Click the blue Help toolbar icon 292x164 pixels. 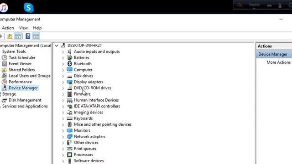(28, 36)
